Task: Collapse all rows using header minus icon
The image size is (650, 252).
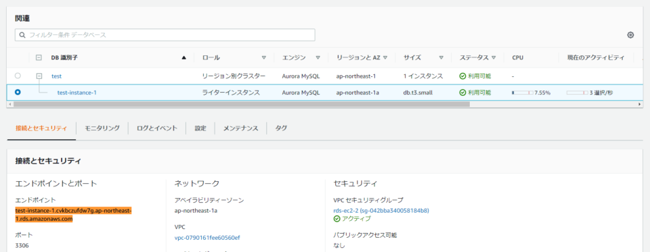Action: [39, 58]
